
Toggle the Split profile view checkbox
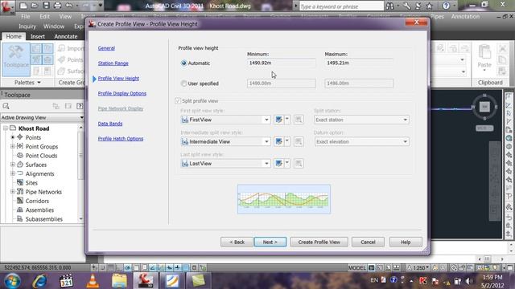pos(178,100)
